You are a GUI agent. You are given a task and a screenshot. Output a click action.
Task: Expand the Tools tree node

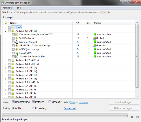pos(6,27)
